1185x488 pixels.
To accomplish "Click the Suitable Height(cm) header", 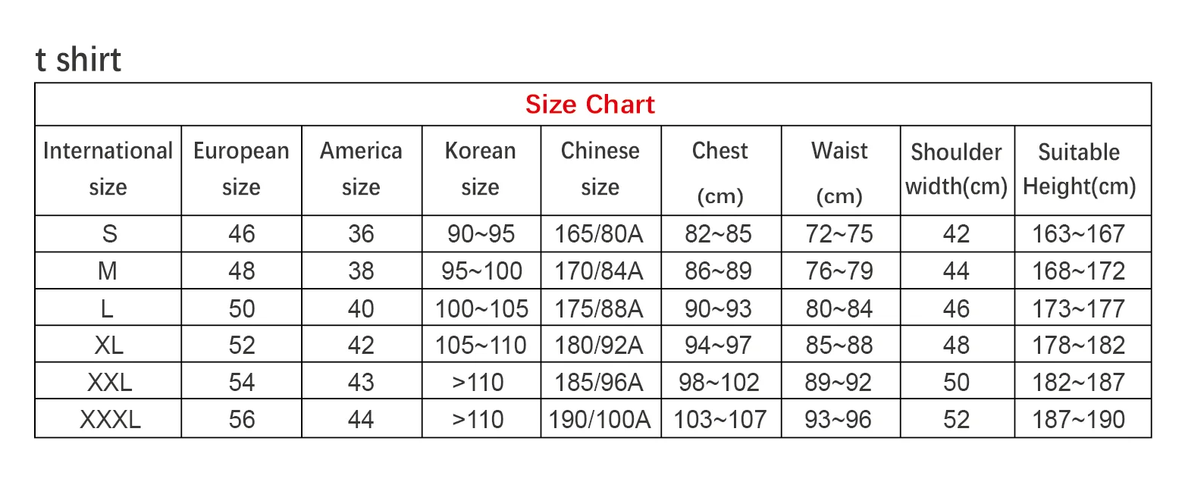I will click(x=1079, y=169).
